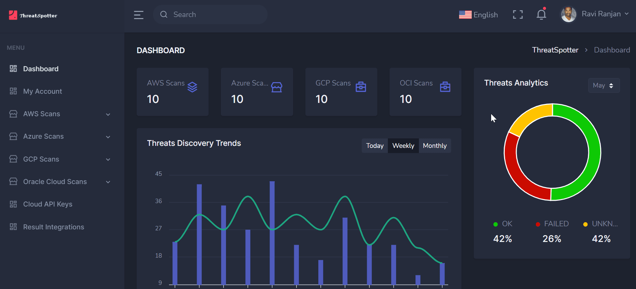Image resolution: width=636 pixels, height=289 pixels.
Task: Click the UNKN... legend yellow dot
Action: coord(585,224)
